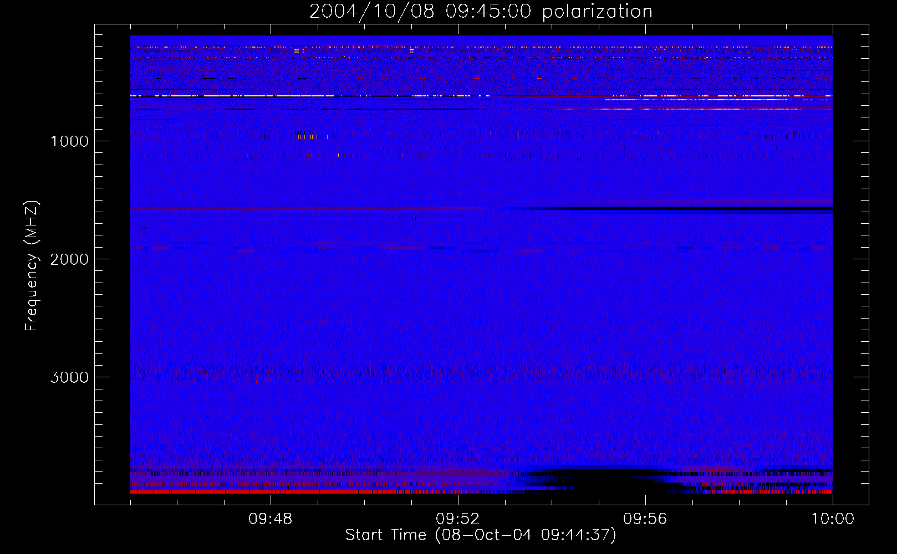Click the 09:48 time axis label

(270, 519)
